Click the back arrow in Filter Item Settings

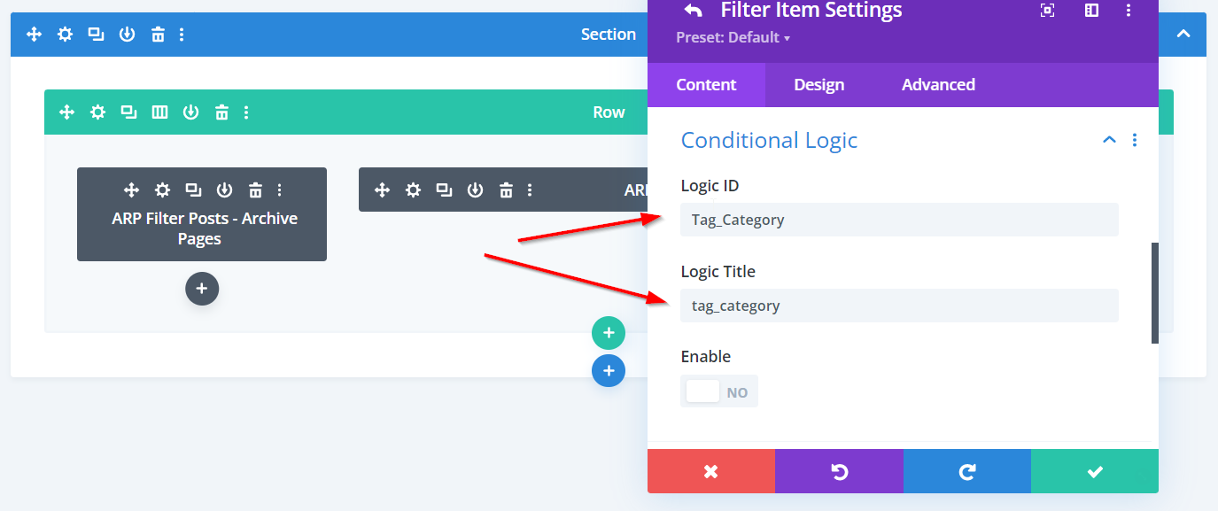click(693, 11)
